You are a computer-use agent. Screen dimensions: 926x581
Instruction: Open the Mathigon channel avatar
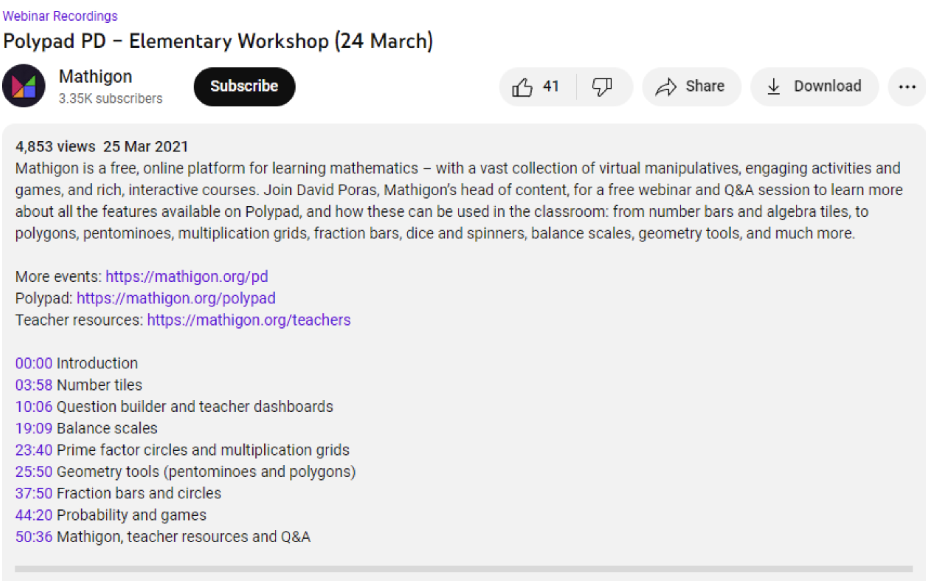(24, 86)
